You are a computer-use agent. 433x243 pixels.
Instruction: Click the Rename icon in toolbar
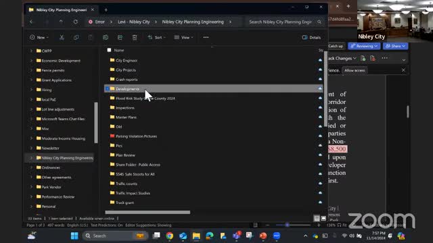(x=106, y=38)
